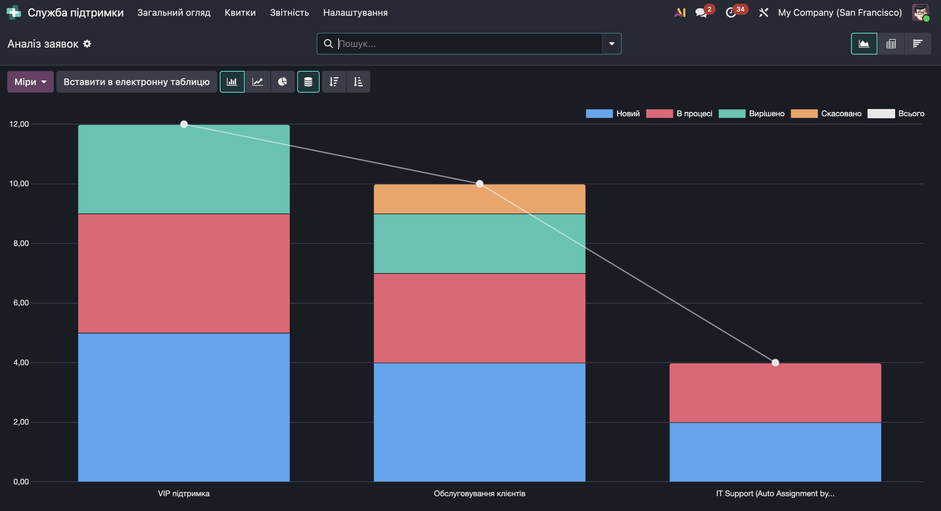This screenshot has height=511, width=941.
Task: Toggle stacked bars mode
Action: pos(308,82)
